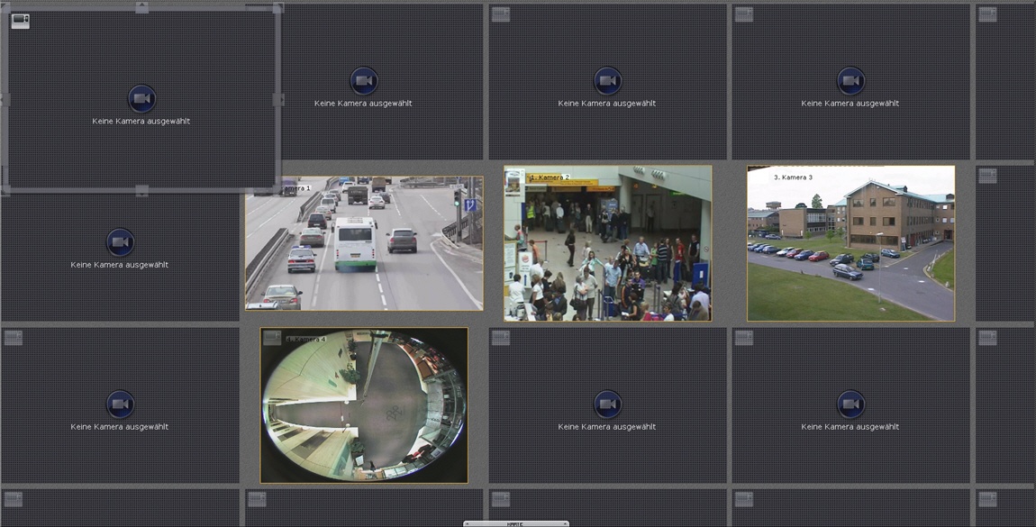
Task: Select the camera icon in the empty tile left of Kamera 4
Action: [x=120, y=404]
